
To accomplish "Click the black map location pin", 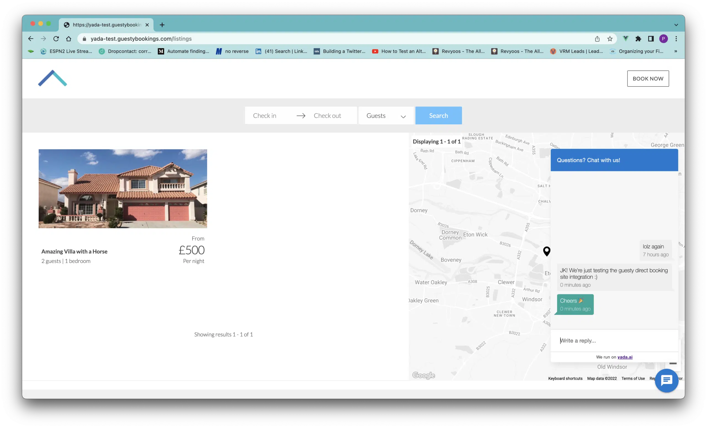I will pos(547,251).
